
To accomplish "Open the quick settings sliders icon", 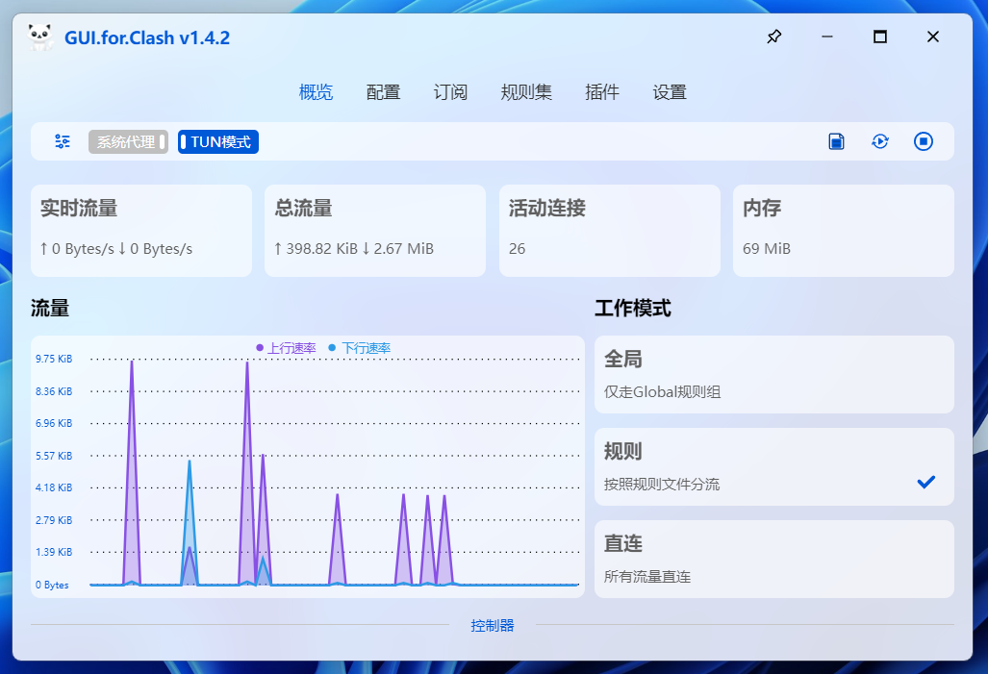I will click(63, 141).
